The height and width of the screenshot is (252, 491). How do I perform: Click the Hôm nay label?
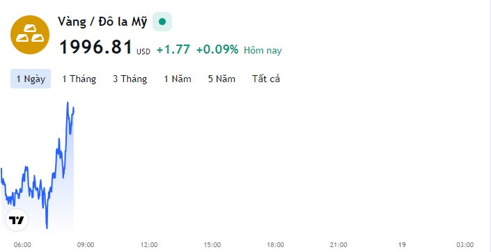(x=263, y=50)
